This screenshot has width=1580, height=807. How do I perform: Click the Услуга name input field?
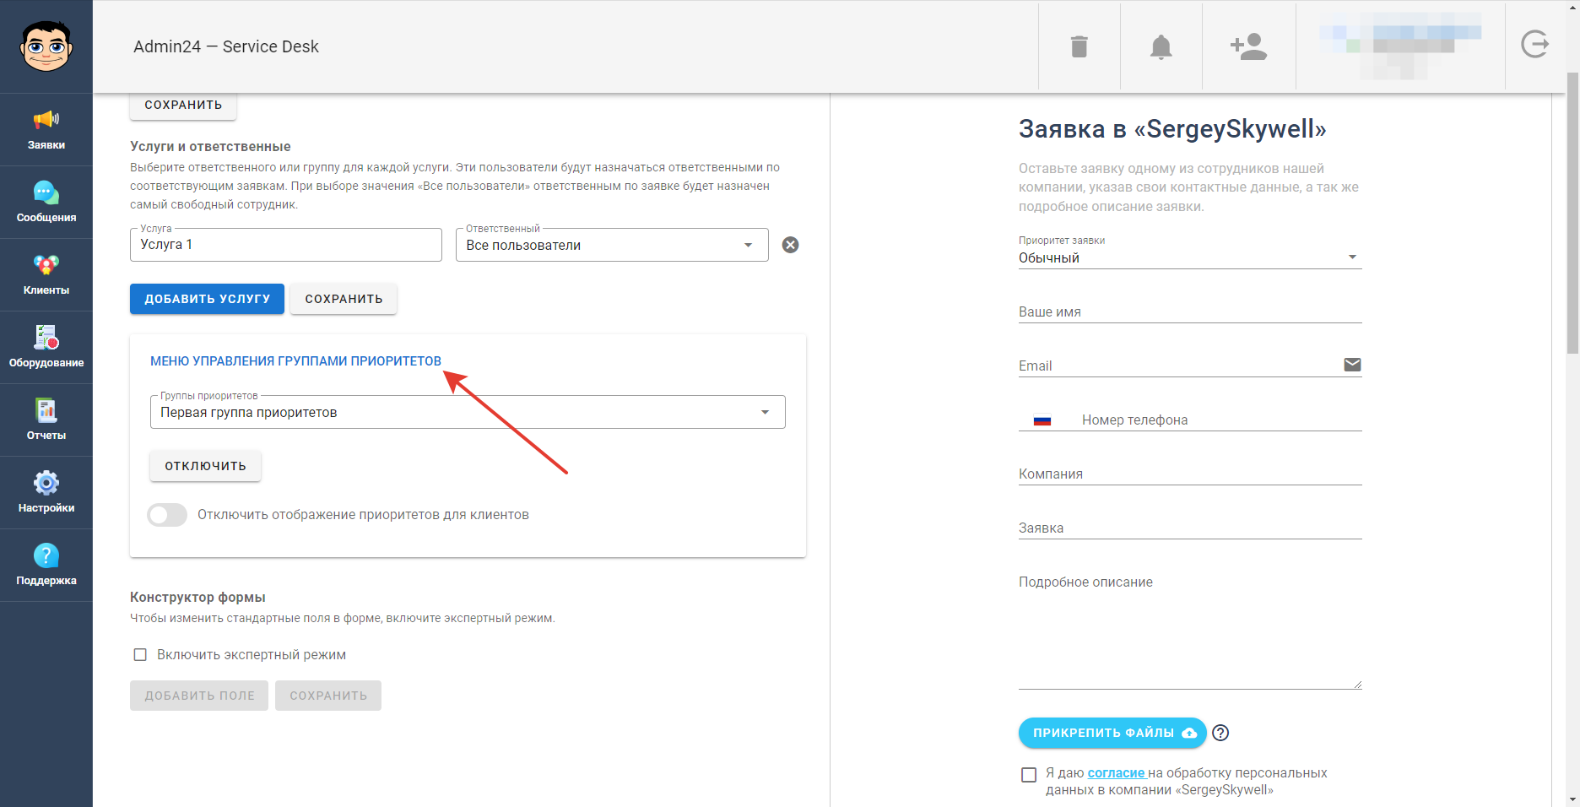coord(286,245)
